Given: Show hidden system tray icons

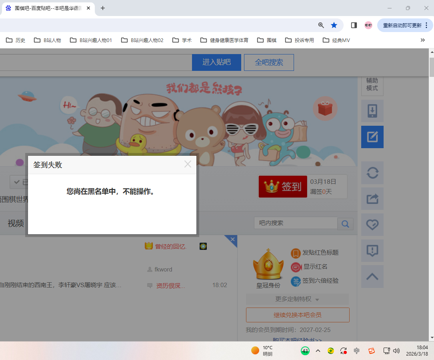Looking at the screenshot, I should click(x=318, y=351).
